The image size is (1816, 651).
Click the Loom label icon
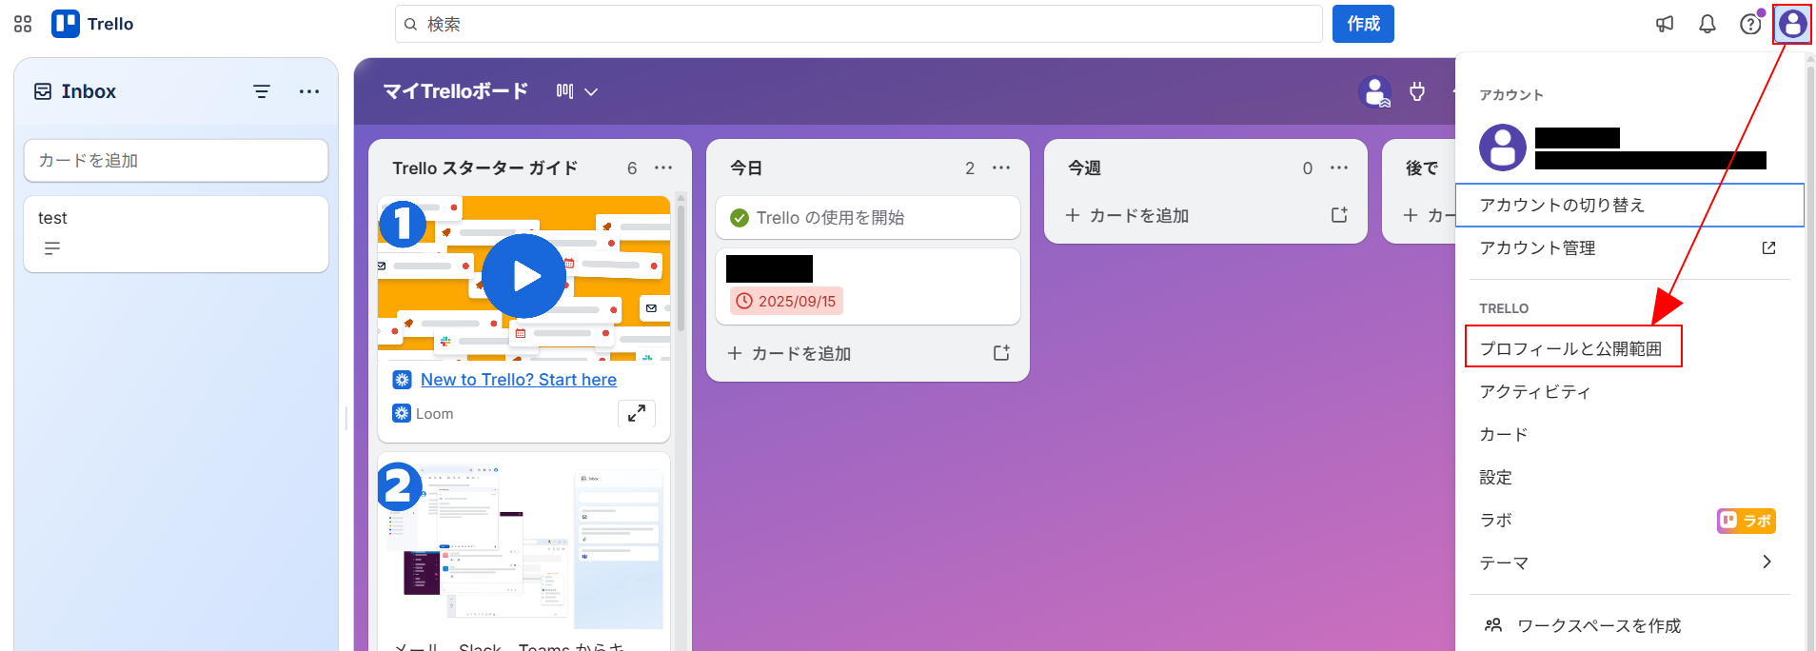click(402, 413)
